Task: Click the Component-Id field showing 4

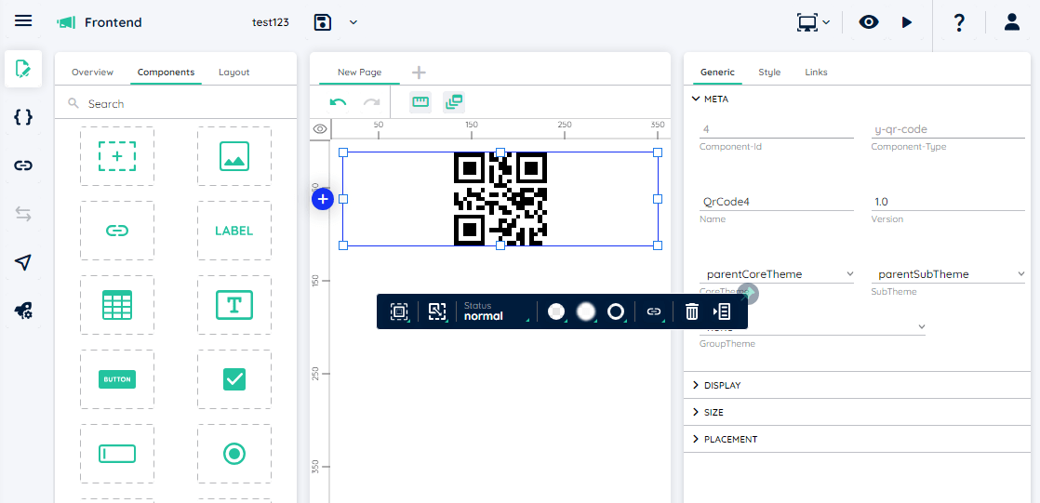Action: [777, 129]
